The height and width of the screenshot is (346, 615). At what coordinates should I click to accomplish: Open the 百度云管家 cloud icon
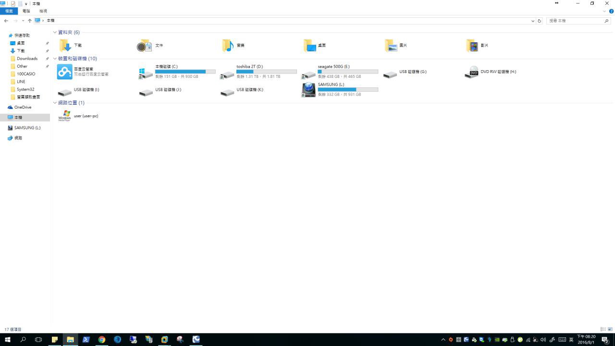[x=65, y=72]
